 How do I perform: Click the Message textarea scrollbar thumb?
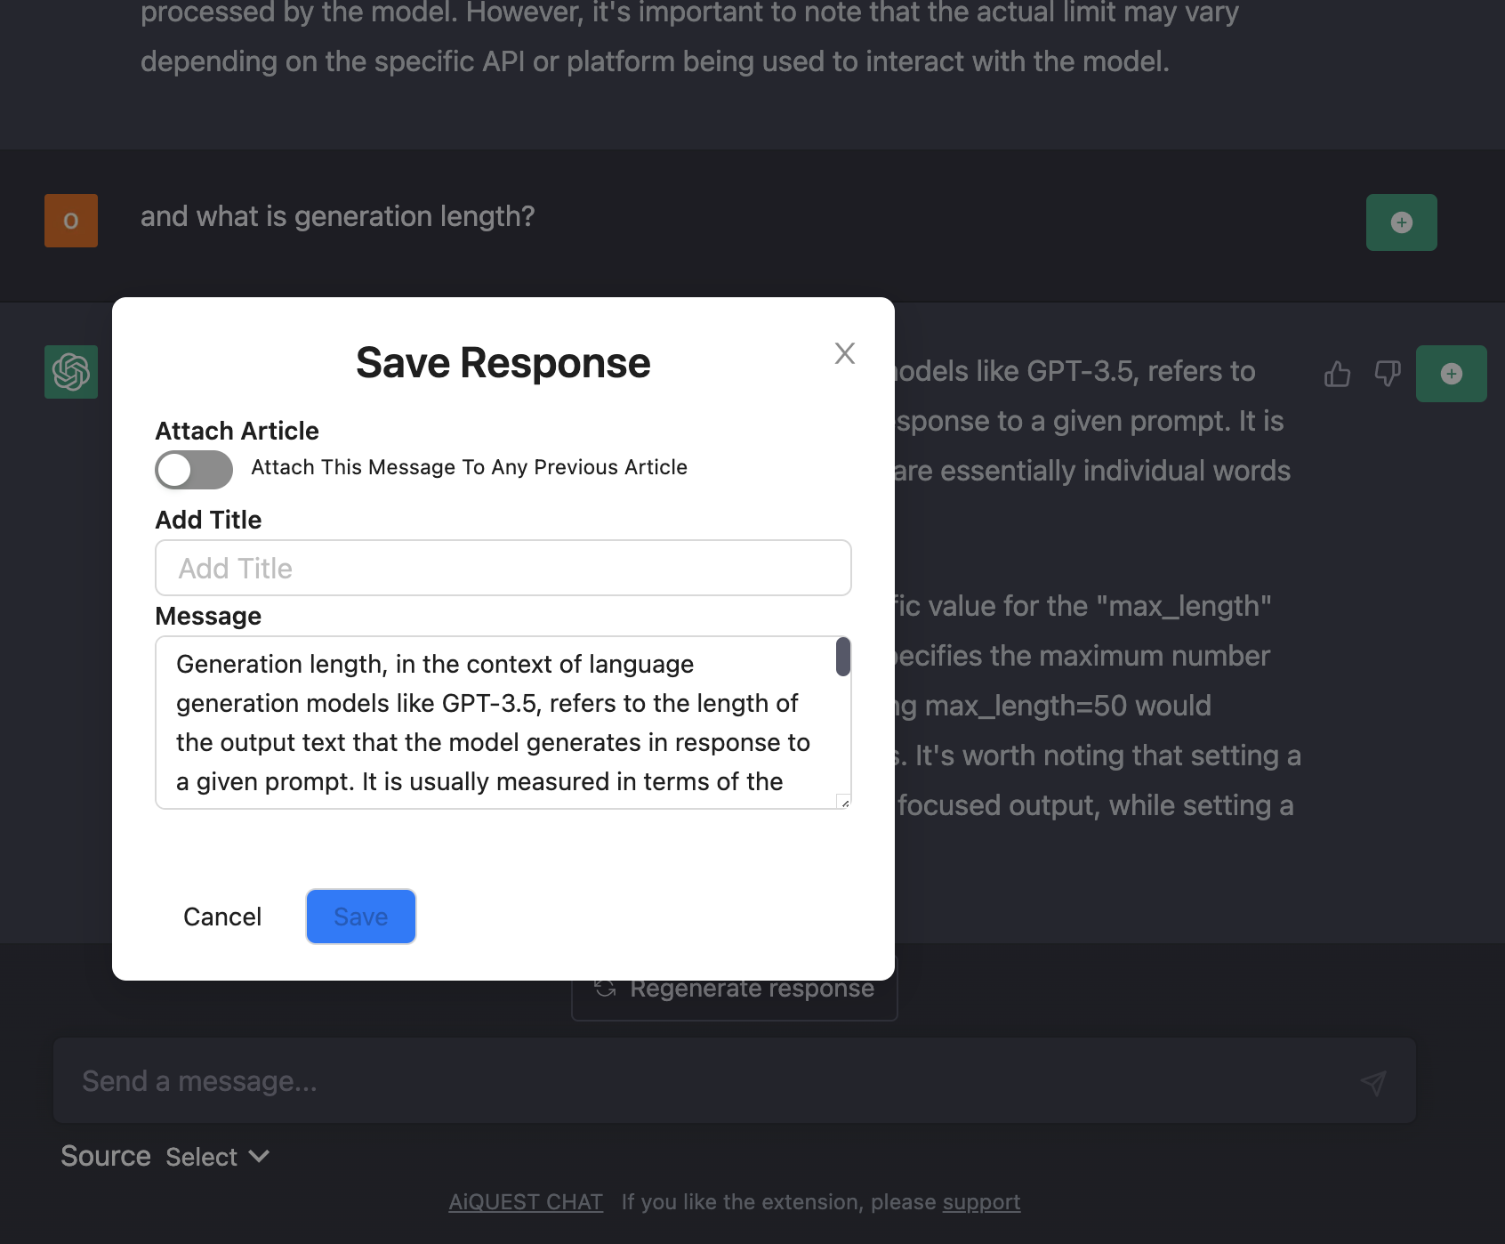(843, 657)
